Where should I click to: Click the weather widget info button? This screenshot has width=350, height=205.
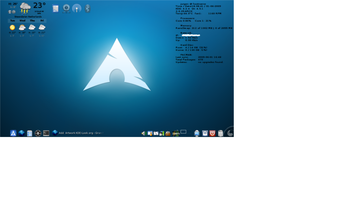point(10,12)
